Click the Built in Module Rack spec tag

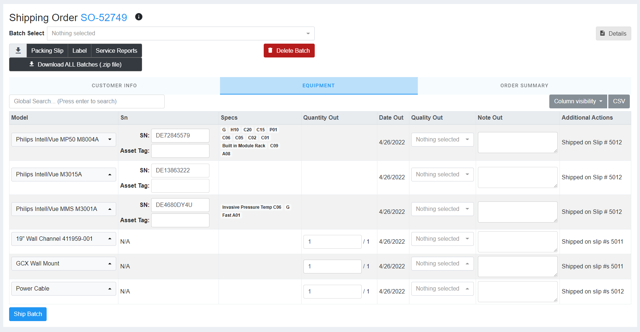coord(244,146)
